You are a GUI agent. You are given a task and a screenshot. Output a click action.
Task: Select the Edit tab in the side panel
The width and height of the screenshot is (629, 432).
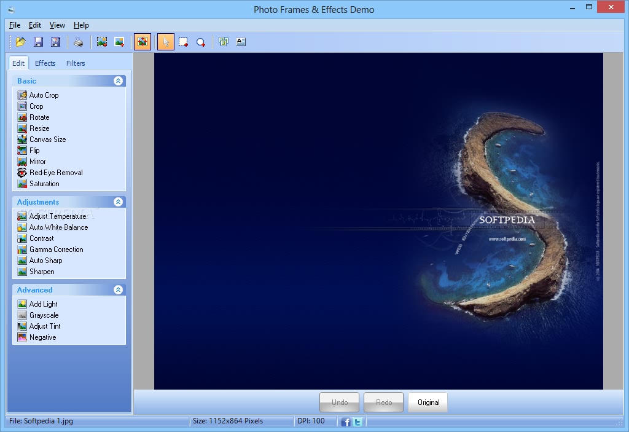[x=18, y=63]
